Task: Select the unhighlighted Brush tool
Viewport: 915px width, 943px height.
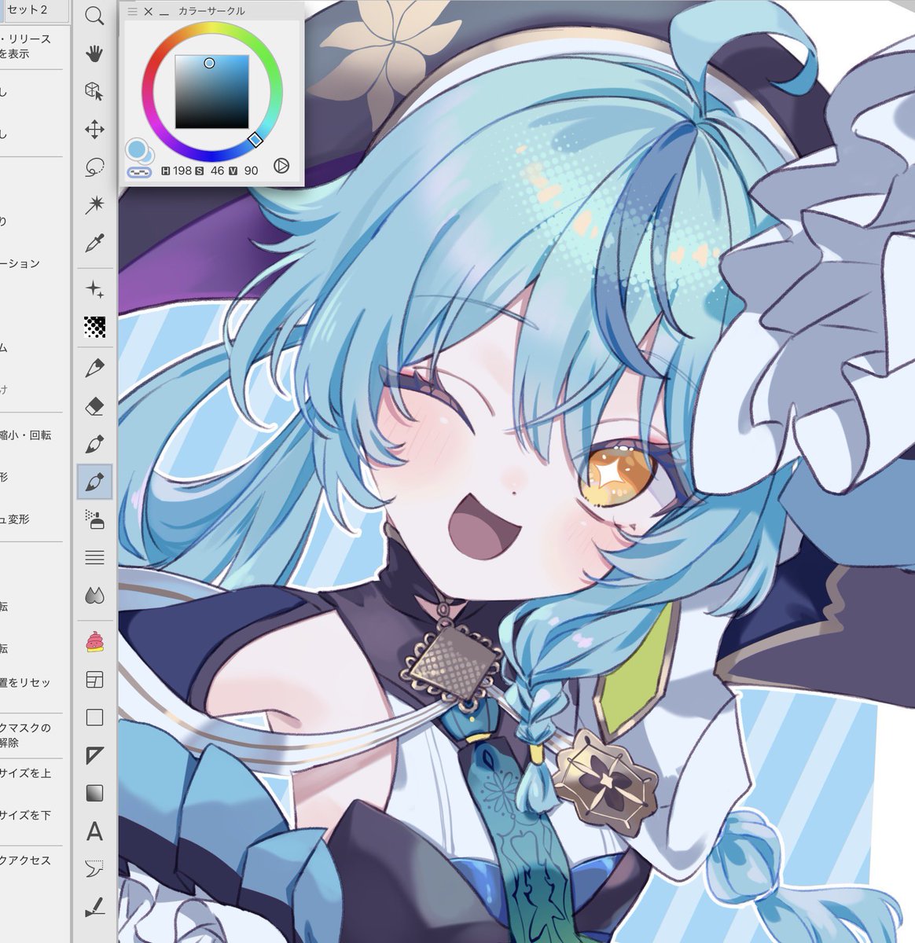Action: (x=94, y=443)
